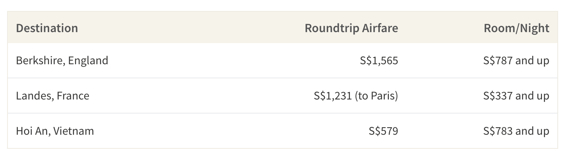Select the S$1,231 (to Paris) airfare
This screenshot has width=566, height=159.
click(355, 96)
